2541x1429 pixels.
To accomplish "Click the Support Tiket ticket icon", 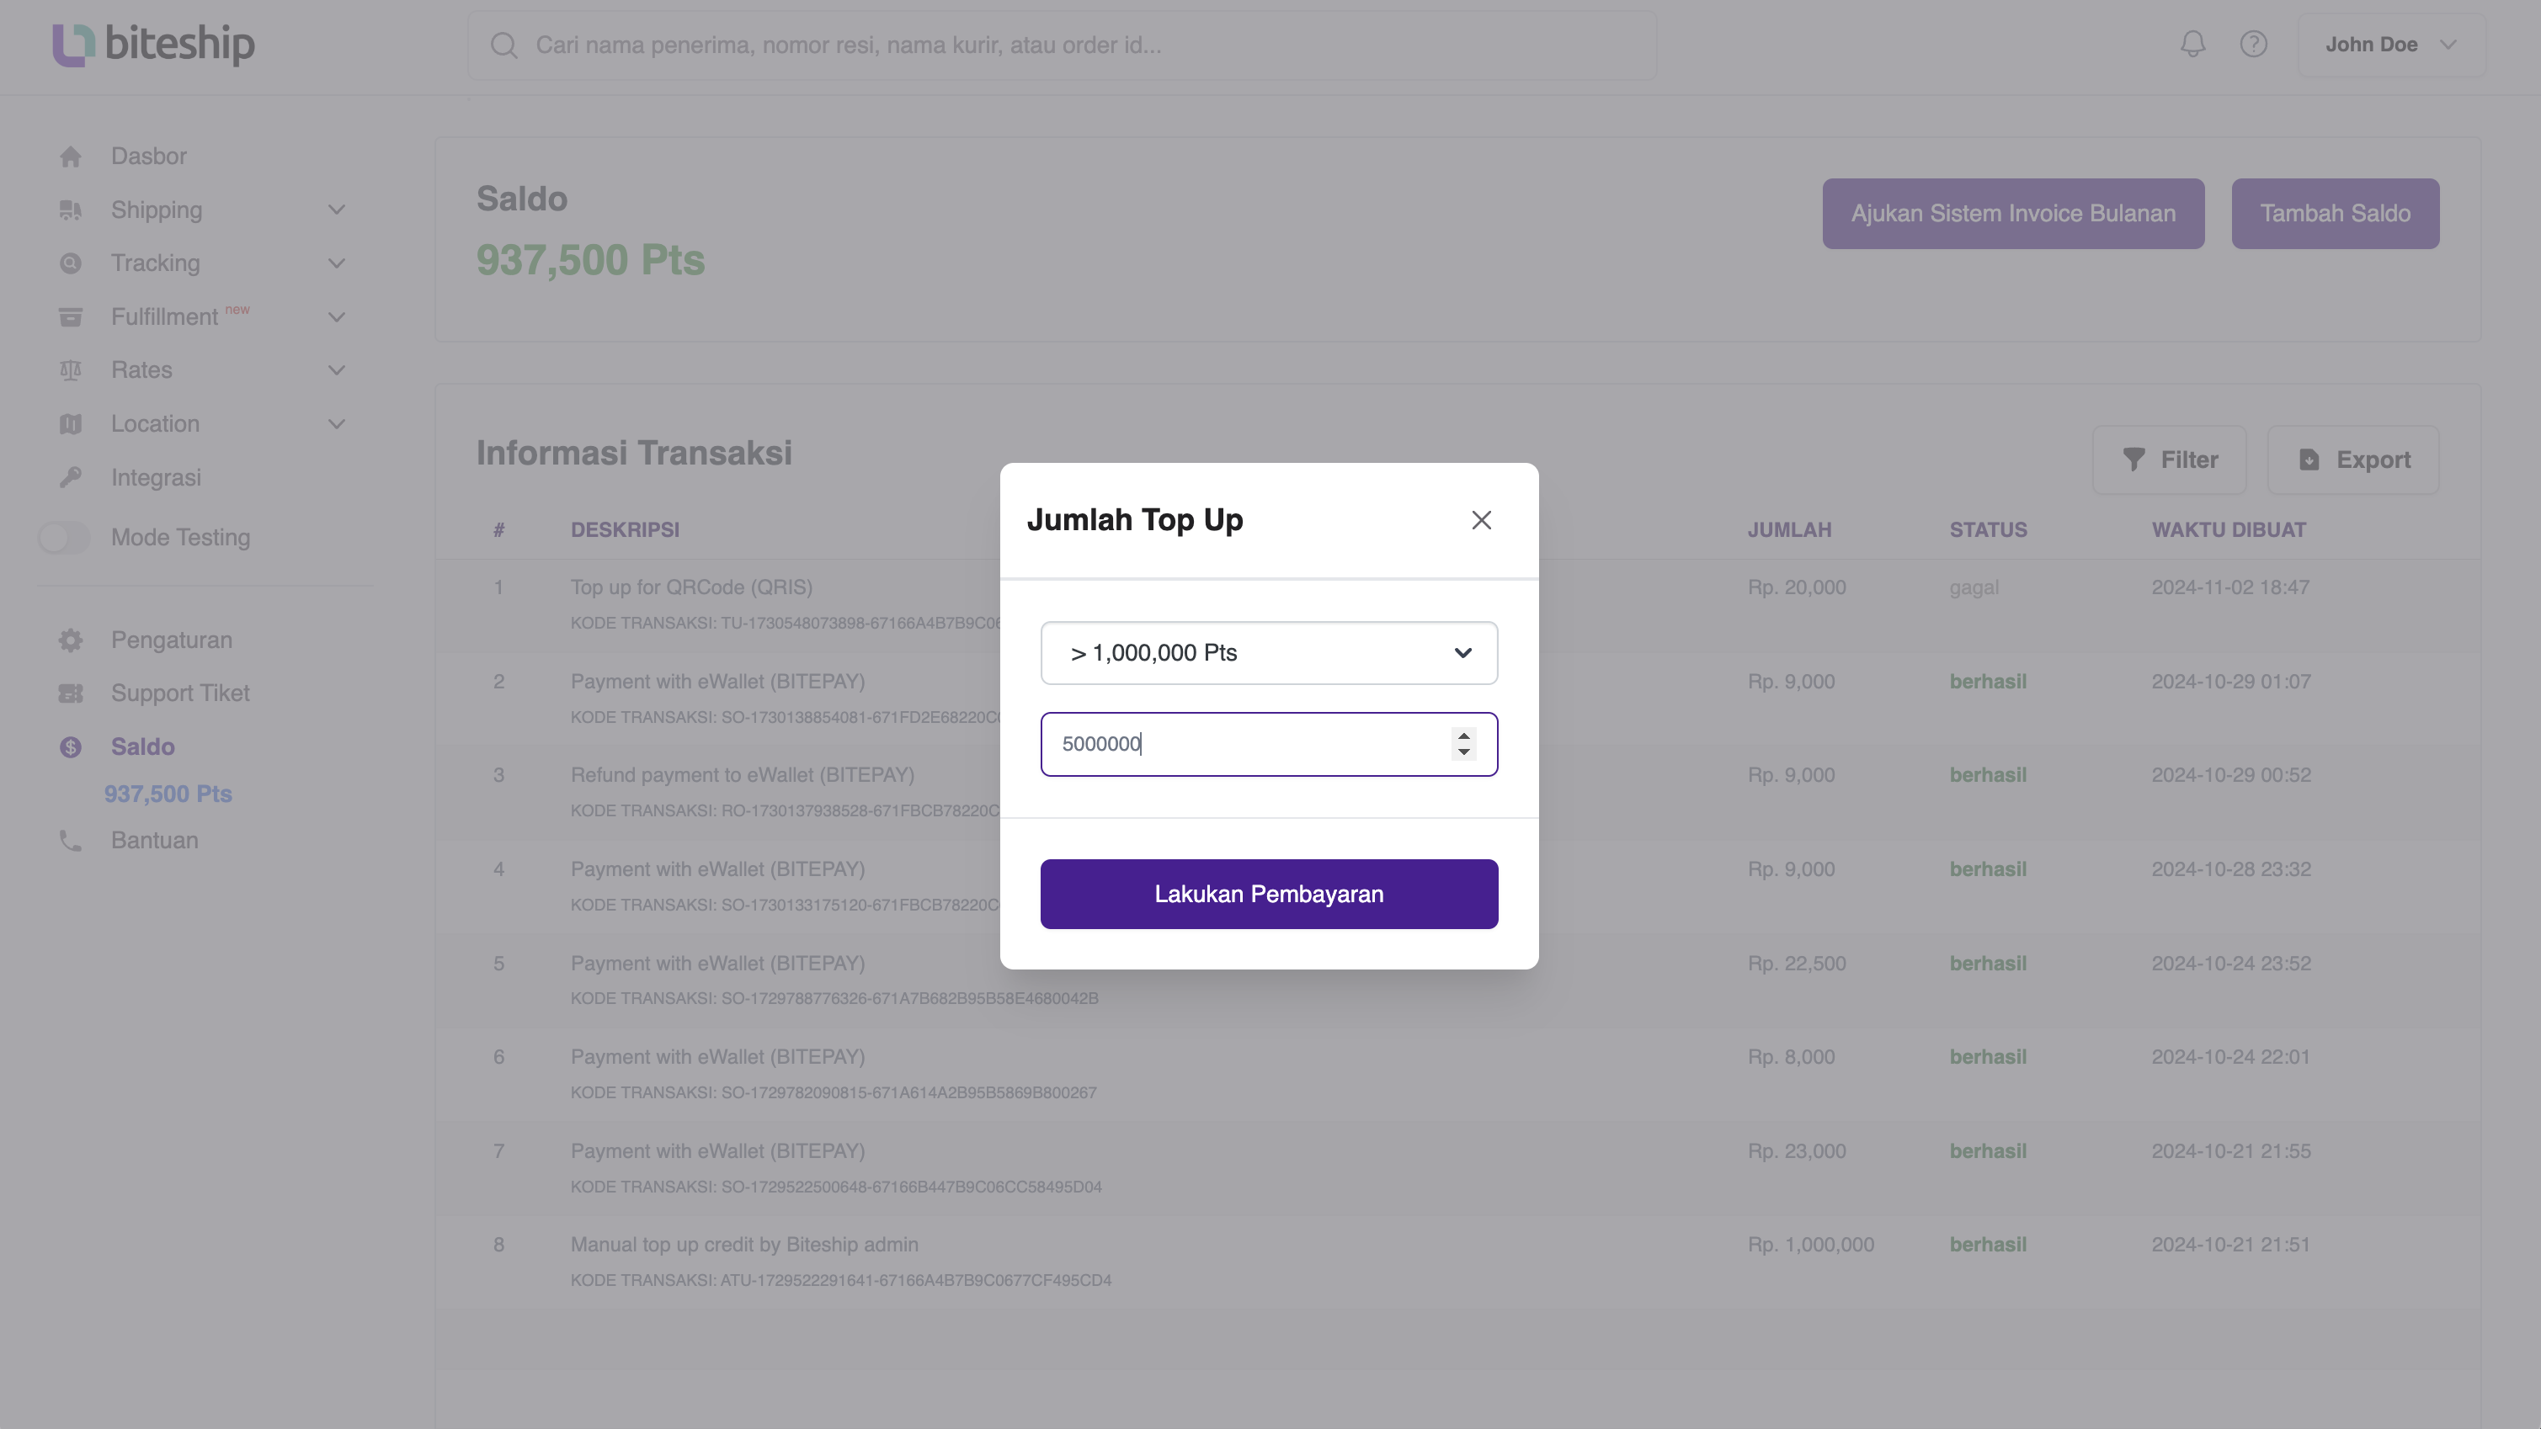I will pyautogui.click(x=70, y=693).
